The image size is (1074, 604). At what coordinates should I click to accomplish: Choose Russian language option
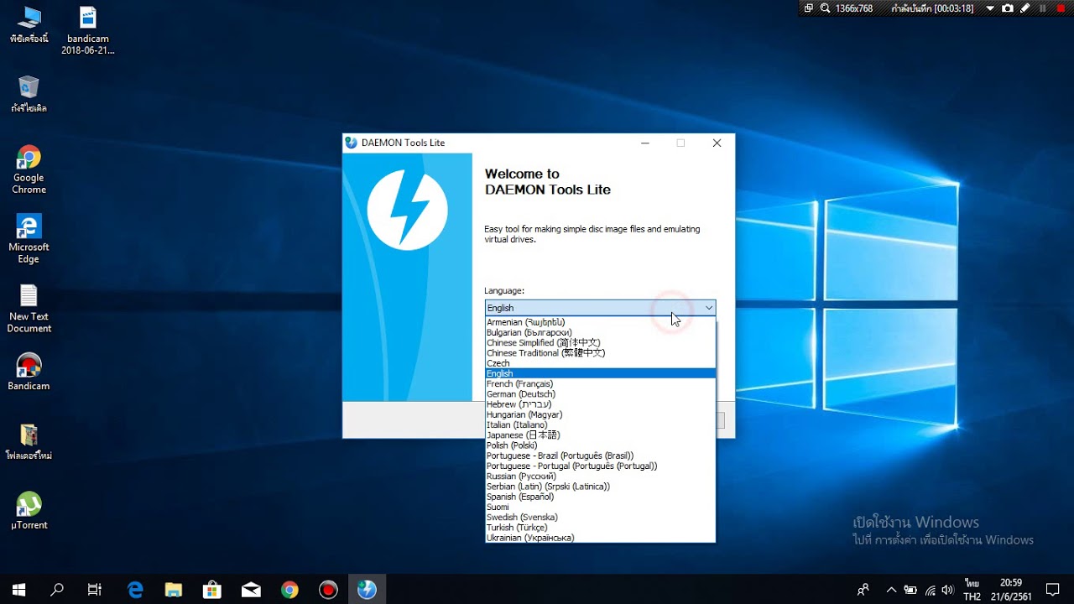pyautogui.click(x=600, y=476)
